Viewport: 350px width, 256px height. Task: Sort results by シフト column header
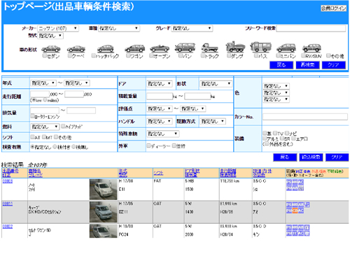tap(158, 173)
